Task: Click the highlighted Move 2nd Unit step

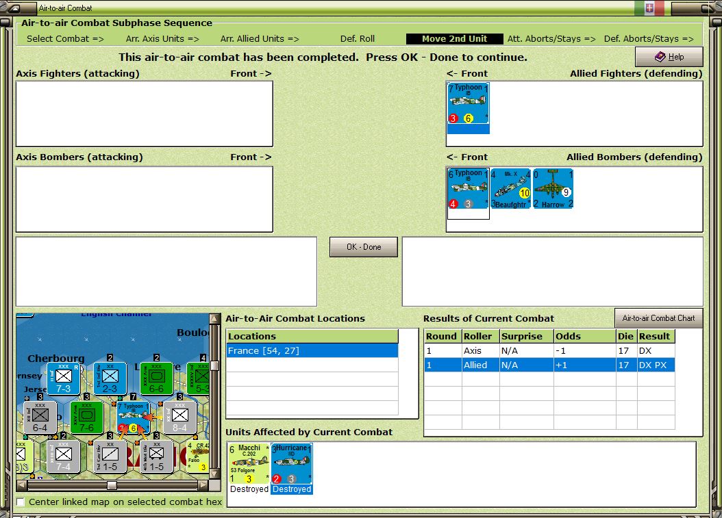Action: pos(454,39)
